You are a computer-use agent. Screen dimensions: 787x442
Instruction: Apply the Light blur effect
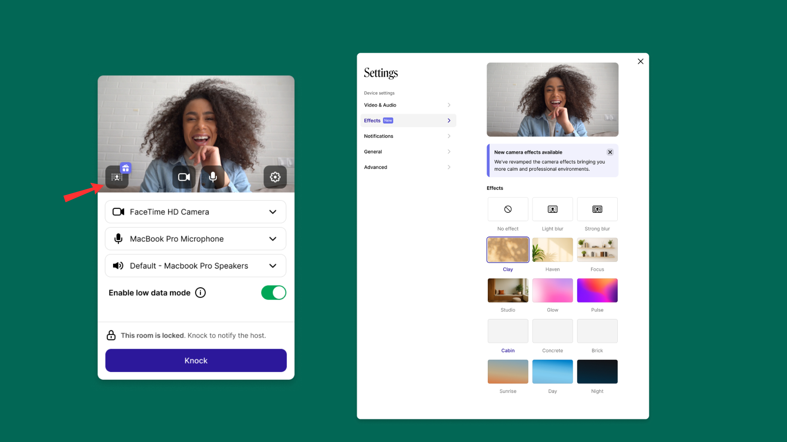point(553,209)
